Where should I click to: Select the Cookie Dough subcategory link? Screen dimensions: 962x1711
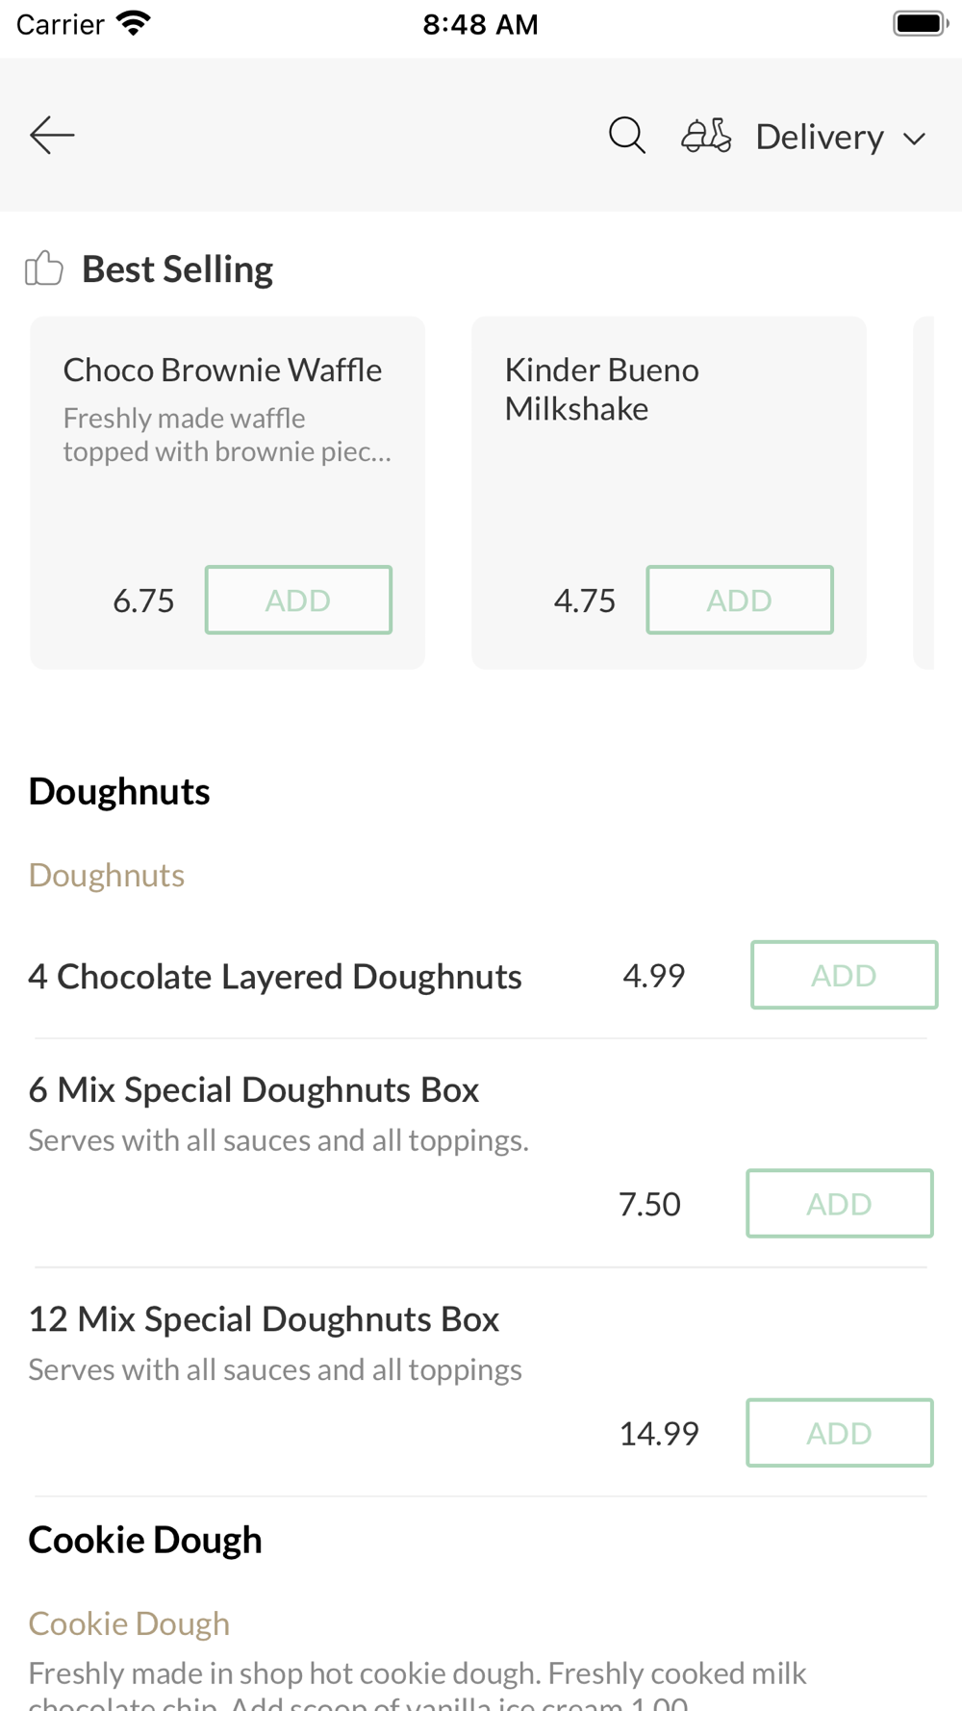[129, 1623]
